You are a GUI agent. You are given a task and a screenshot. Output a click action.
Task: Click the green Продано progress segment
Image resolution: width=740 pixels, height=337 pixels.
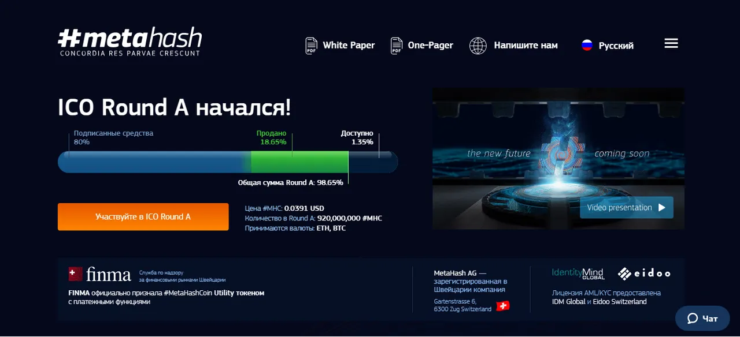point(299,162)
